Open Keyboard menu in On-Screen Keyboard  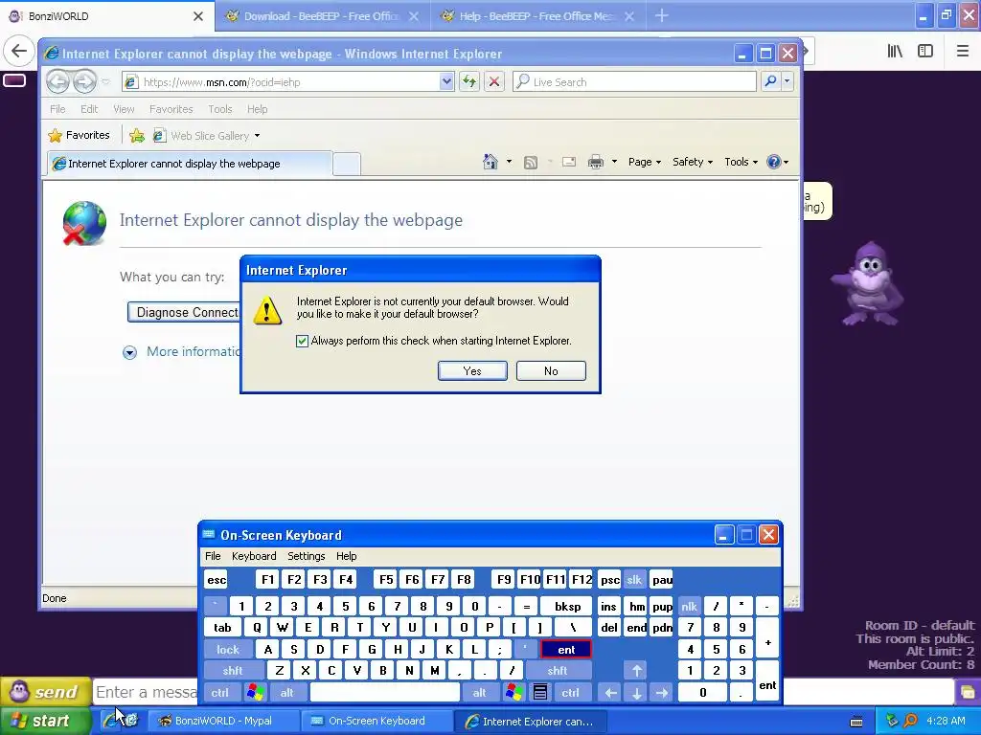point(253,556)
